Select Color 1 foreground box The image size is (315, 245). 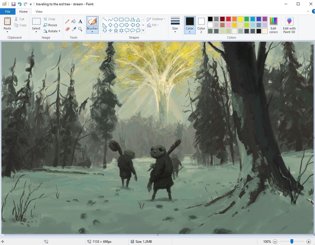tap(190, 25)
